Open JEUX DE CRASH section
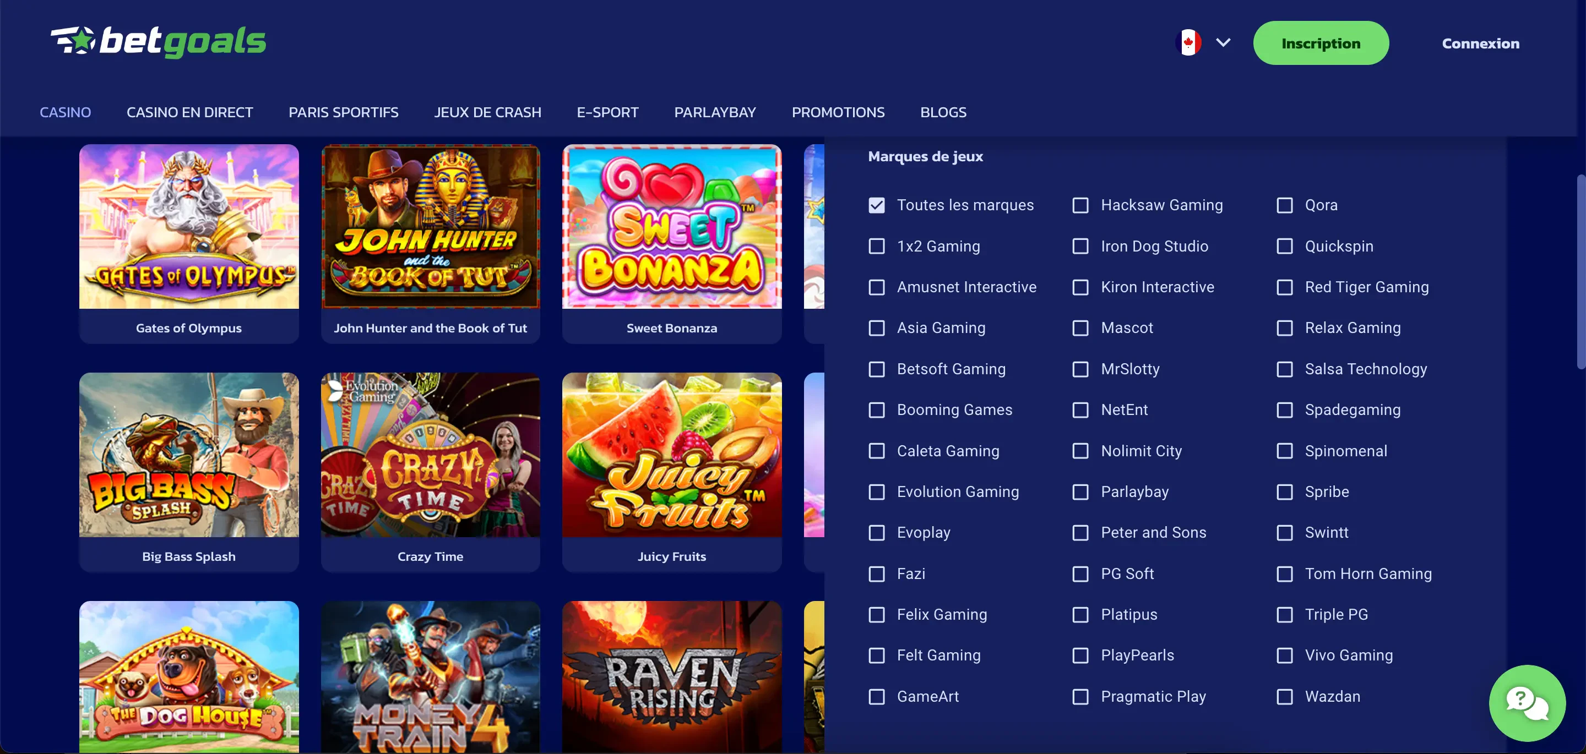Viewport: 1586px width, 754px height. point(487,112)
